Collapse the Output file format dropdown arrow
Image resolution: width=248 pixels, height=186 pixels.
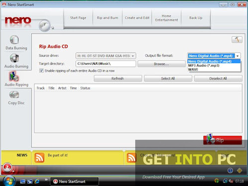[x=238, y=56]
